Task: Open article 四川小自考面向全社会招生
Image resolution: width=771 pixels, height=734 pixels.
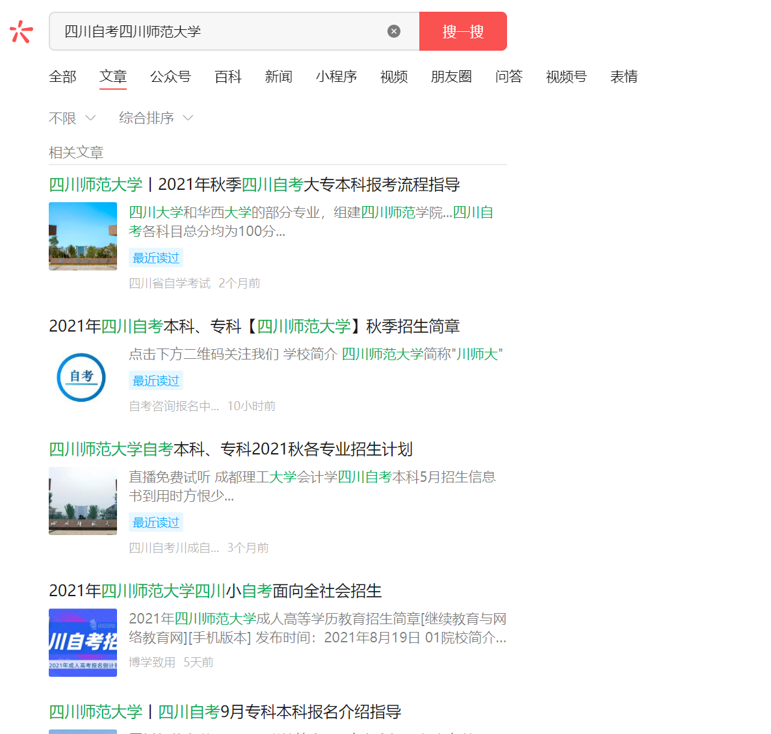Action: [x=215, y=591]
